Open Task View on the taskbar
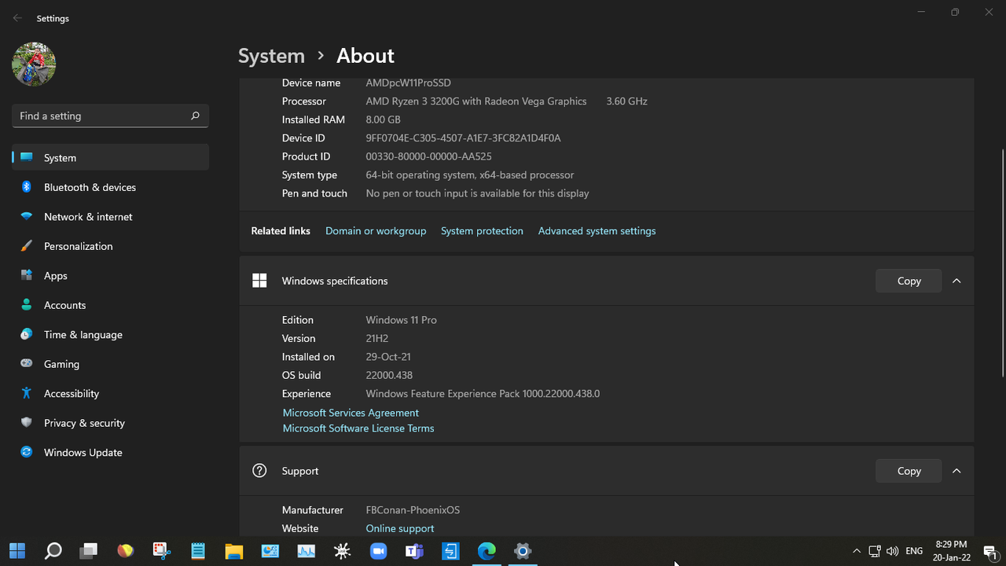This screenshot has height=566, width=1006. coord(88,551)
